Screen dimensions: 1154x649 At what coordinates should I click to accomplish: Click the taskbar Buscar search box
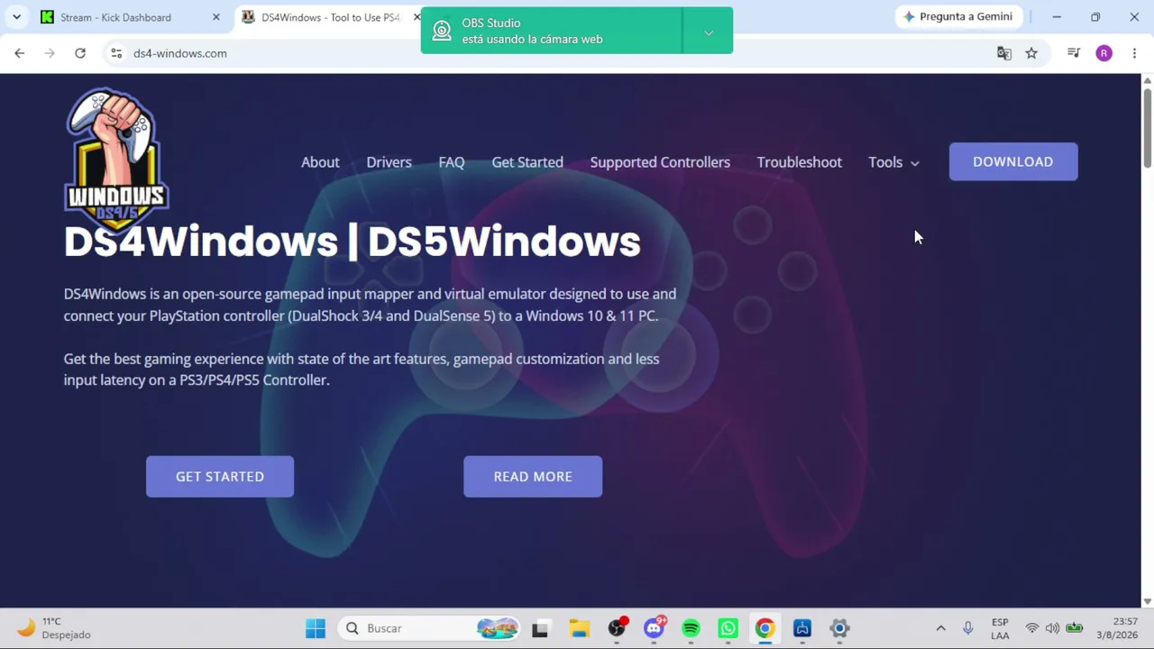(429, 628)
